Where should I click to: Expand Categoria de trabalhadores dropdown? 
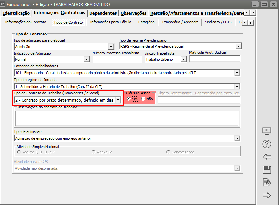click(237, 73)
